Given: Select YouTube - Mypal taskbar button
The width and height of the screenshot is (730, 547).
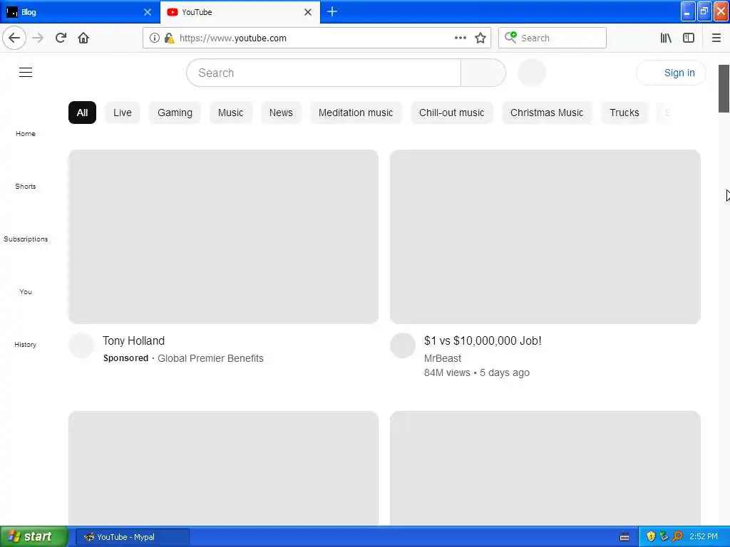Looking at the screenshot, I should pyautogui.click(x=132, y=537).
